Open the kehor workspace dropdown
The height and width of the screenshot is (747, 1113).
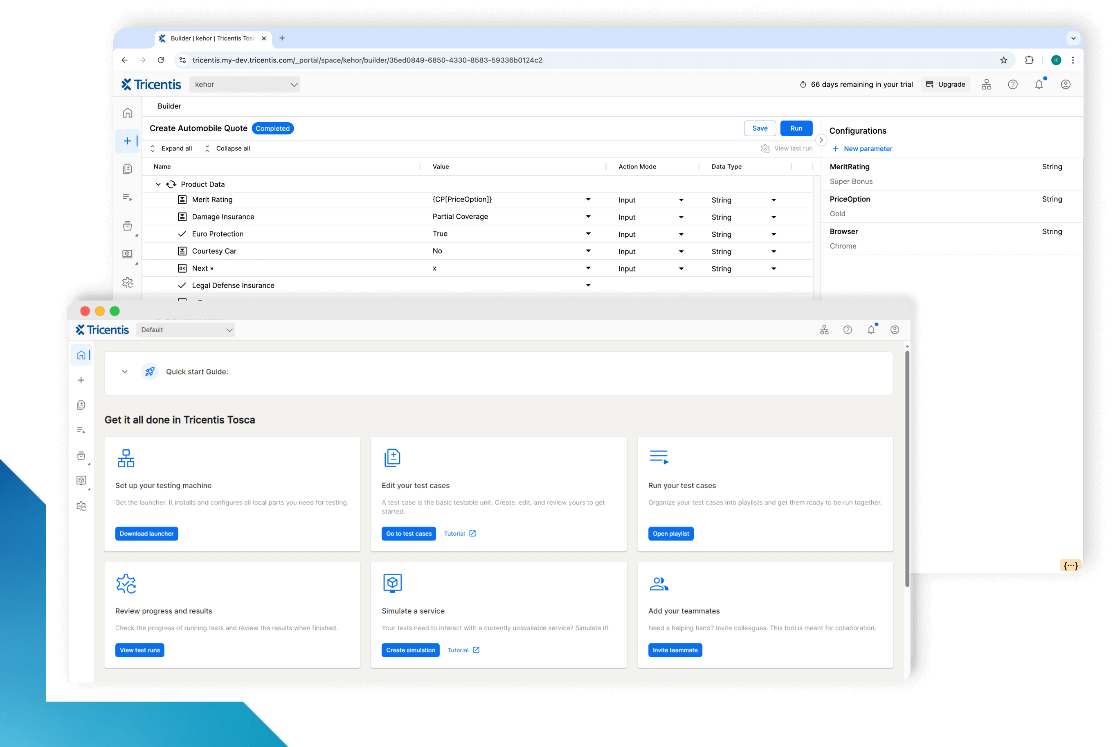coord(245,84)
